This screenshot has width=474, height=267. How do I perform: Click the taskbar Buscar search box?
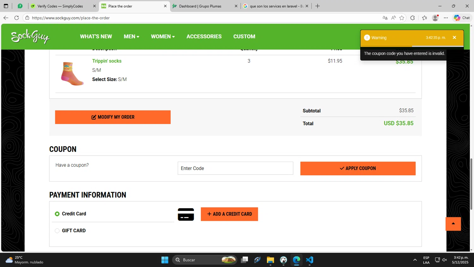click(204, 260)
